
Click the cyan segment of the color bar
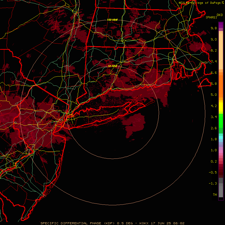(221, 137)
